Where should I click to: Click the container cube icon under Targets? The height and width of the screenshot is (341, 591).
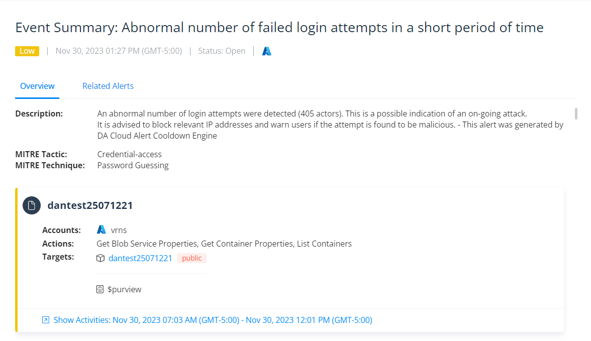(x=101, y=258)
